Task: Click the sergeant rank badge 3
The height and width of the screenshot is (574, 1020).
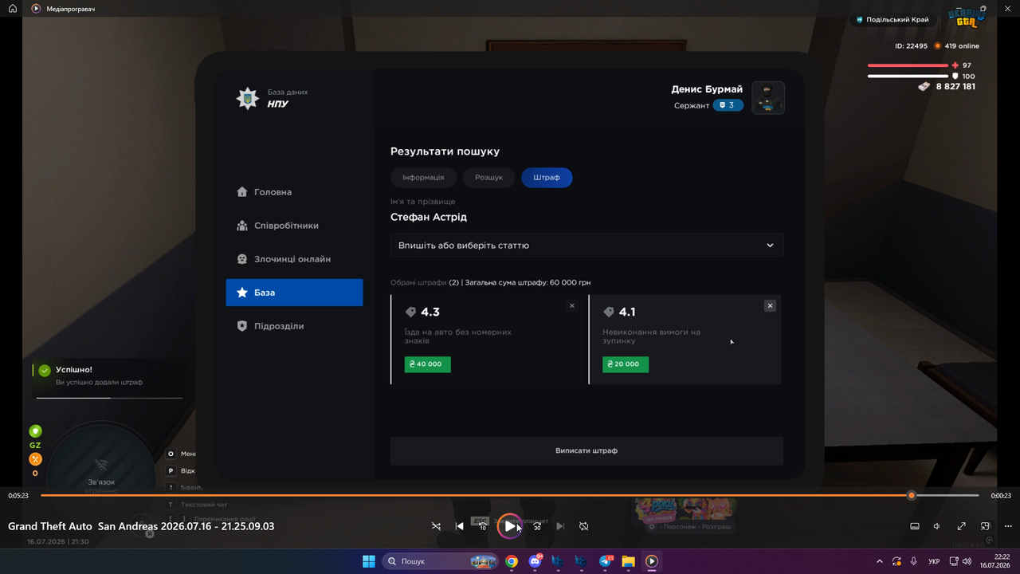Action: [x=728, y=105]
